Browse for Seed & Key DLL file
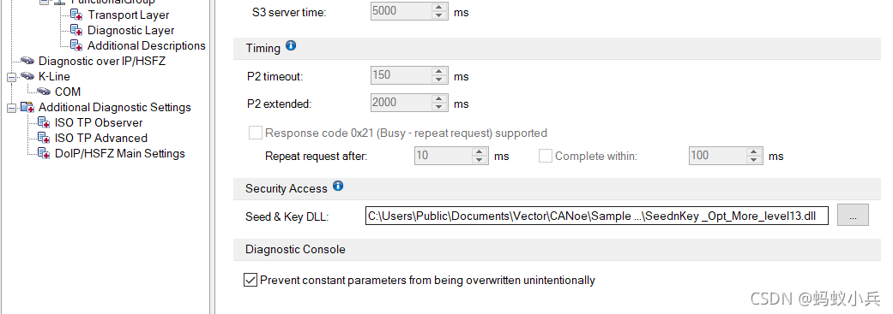Image resolution: width=893 pixels, height=314 pixels. pyautogui.click(x=853, y=216)
